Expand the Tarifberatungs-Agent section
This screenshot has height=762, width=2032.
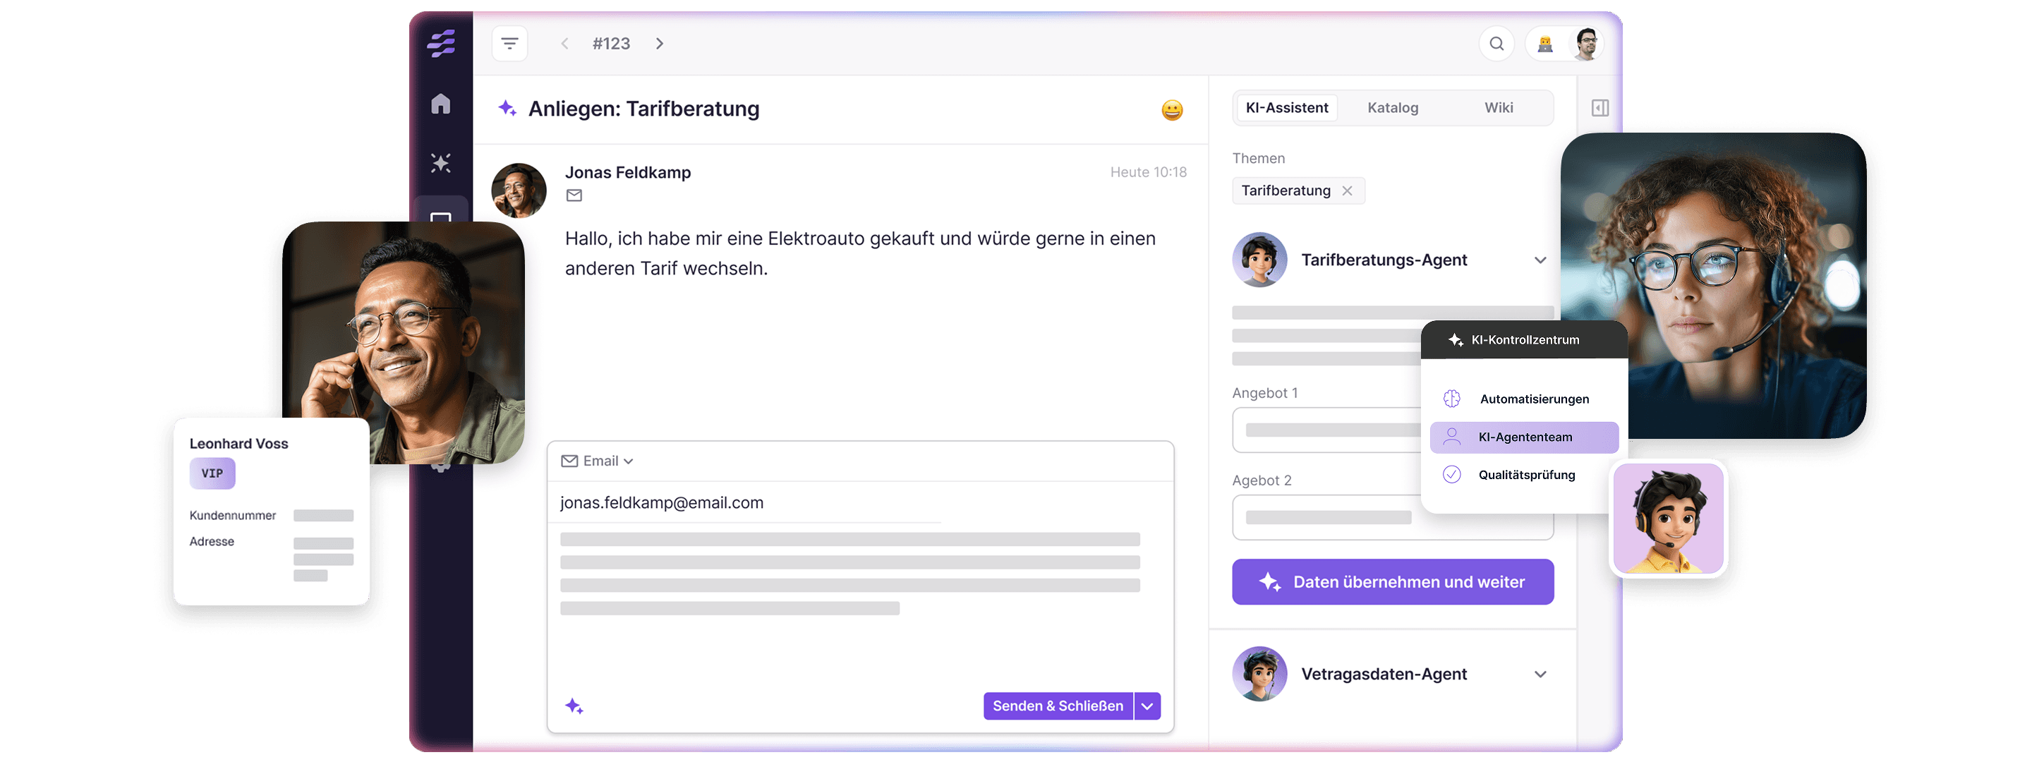[1540, 260]
